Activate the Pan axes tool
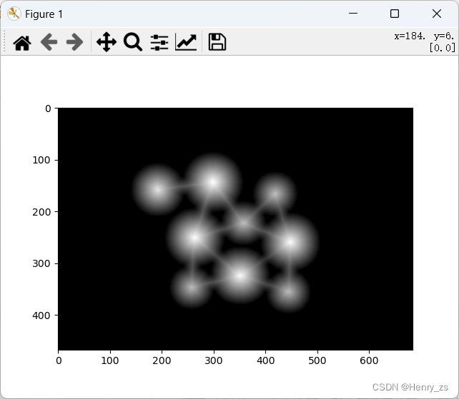Image resolution: width=459 pixels, height=399 pixels. pyautogui.click(x=107, y=42)
